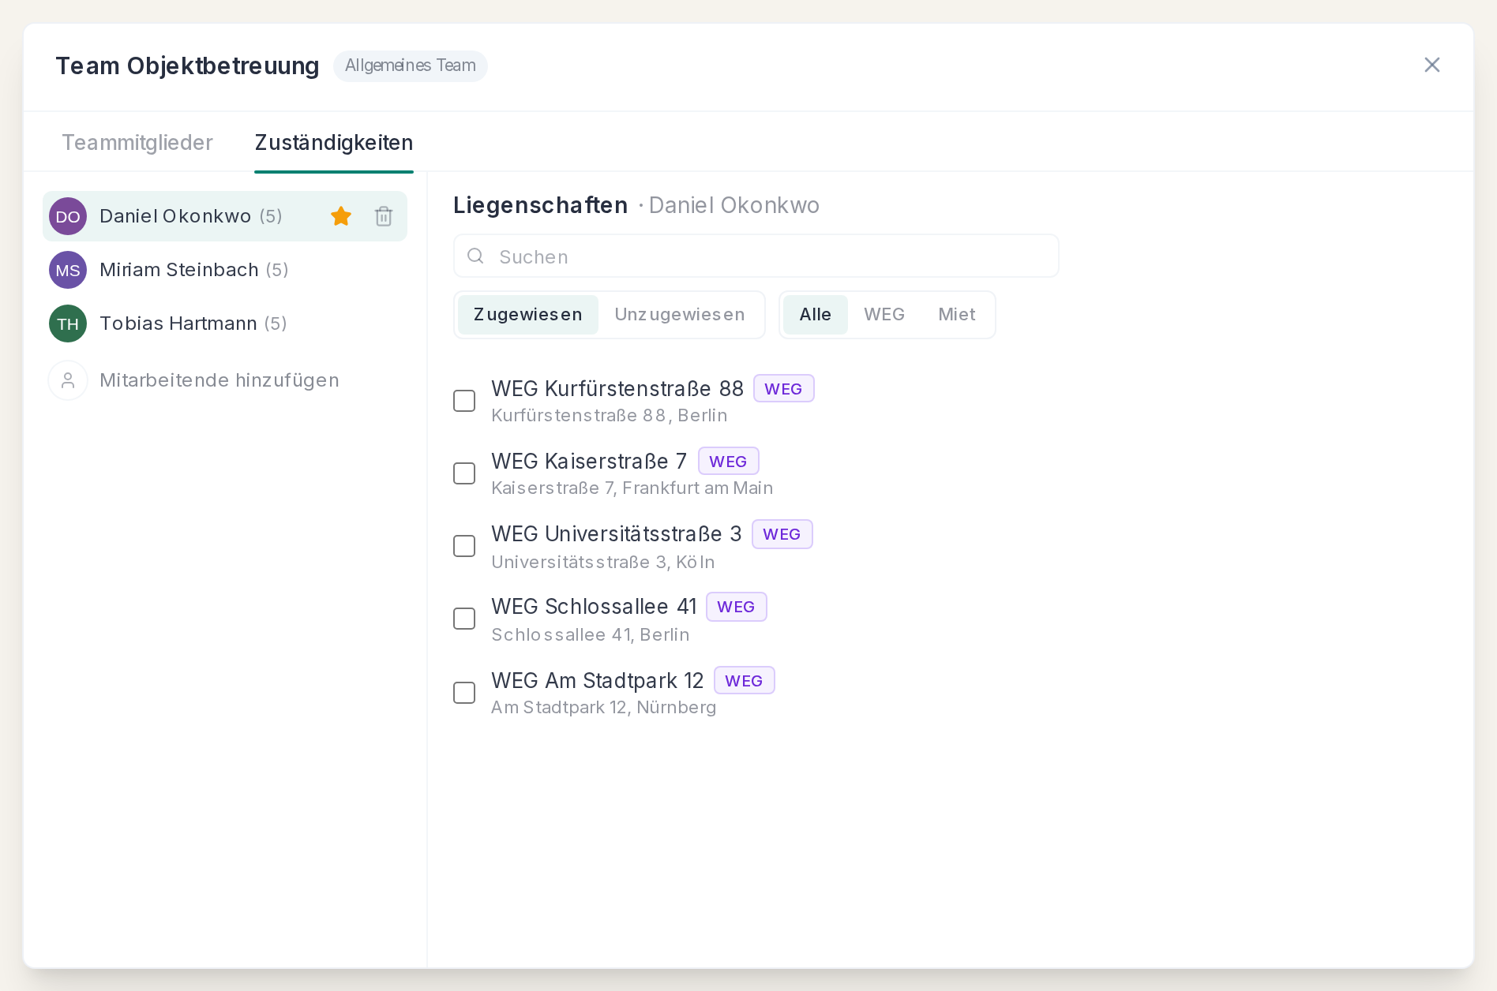Click address 'Kaiserstraße 7, Frankfurt am Main'

point(632,488)
